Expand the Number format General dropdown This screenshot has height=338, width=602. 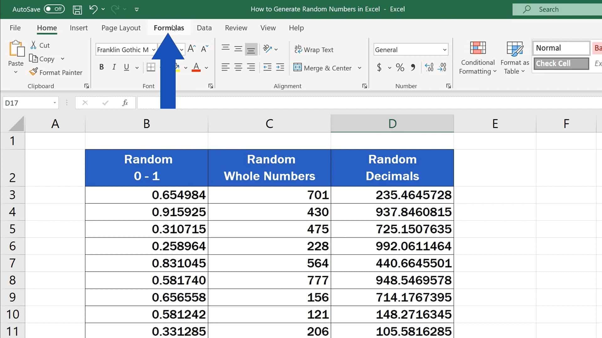[x=445, y=49]
